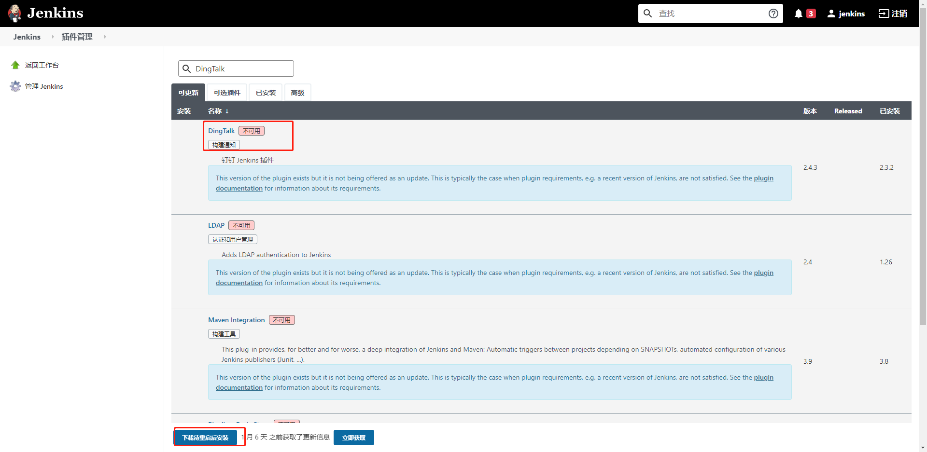Click the jenkins user name link

click(852, 14)
